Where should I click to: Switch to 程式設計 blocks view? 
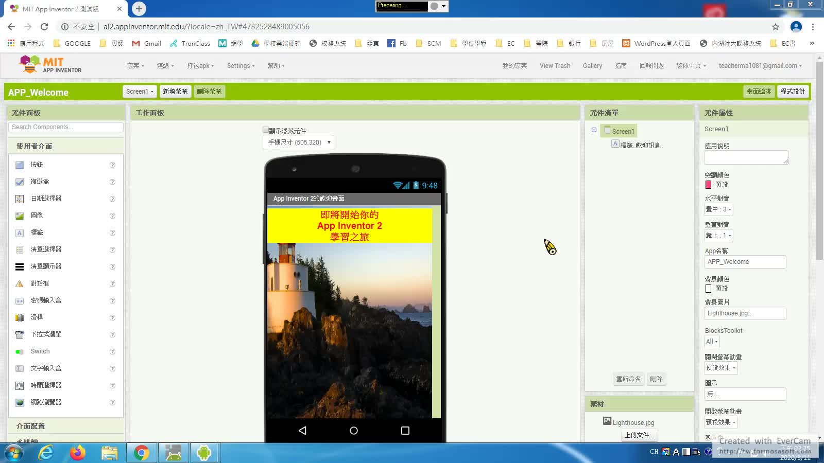pyautogui.click(x=793, y=92)
